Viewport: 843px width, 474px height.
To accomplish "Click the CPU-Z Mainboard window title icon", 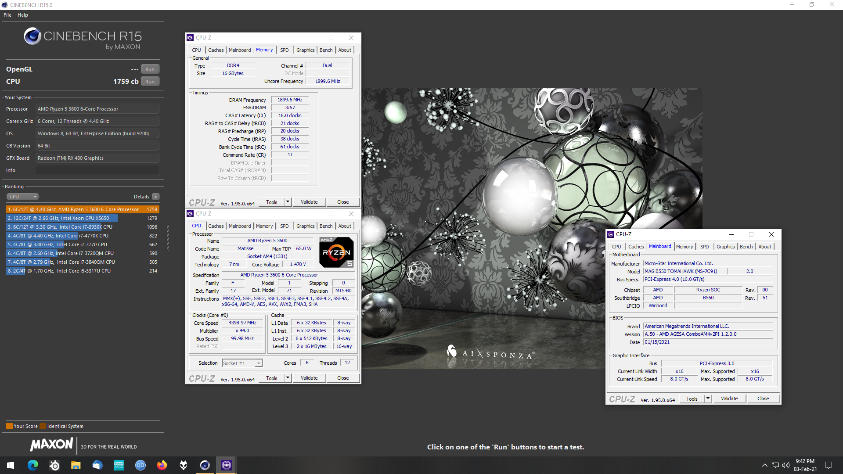I will pos(610,234).
